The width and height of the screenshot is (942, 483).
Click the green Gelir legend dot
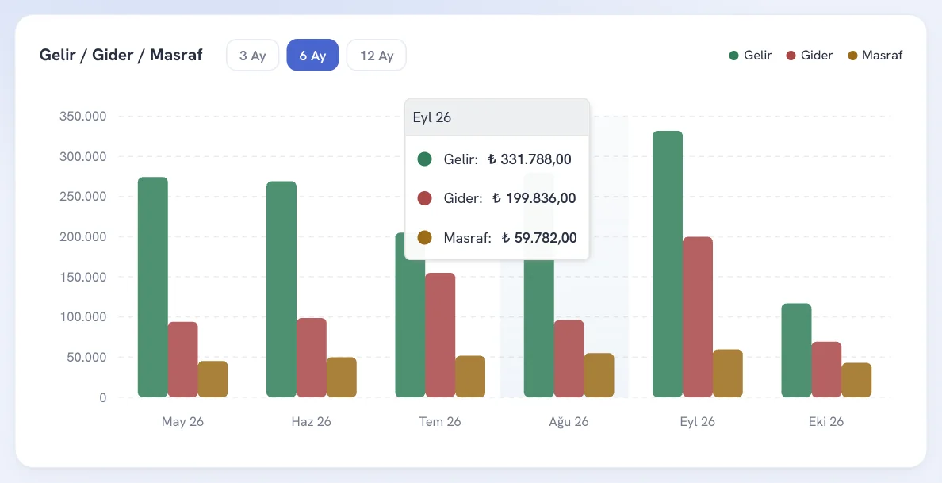(733, 56)
